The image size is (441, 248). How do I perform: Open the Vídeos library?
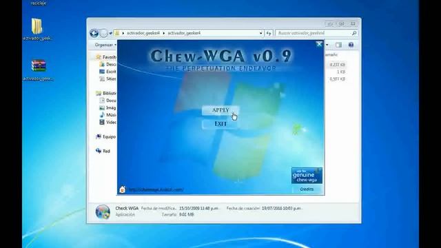click(x=108, y=123)
